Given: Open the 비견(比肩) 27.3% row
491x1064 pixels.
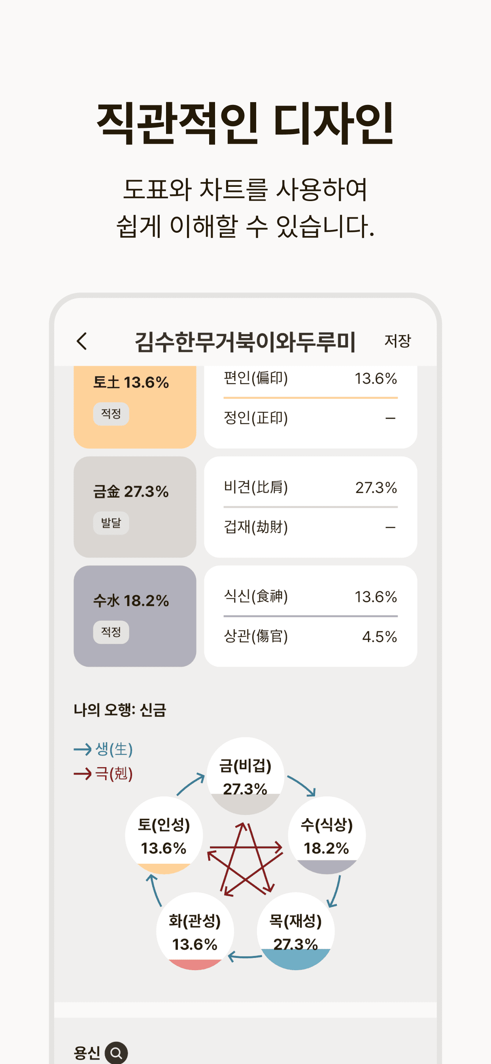Looking at the screenshot, I should click(x=310, y=487).
